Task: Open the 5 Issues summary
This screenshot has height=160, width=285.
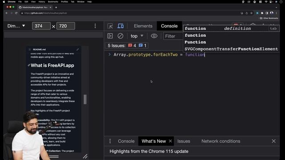Action: coord(126,45)
